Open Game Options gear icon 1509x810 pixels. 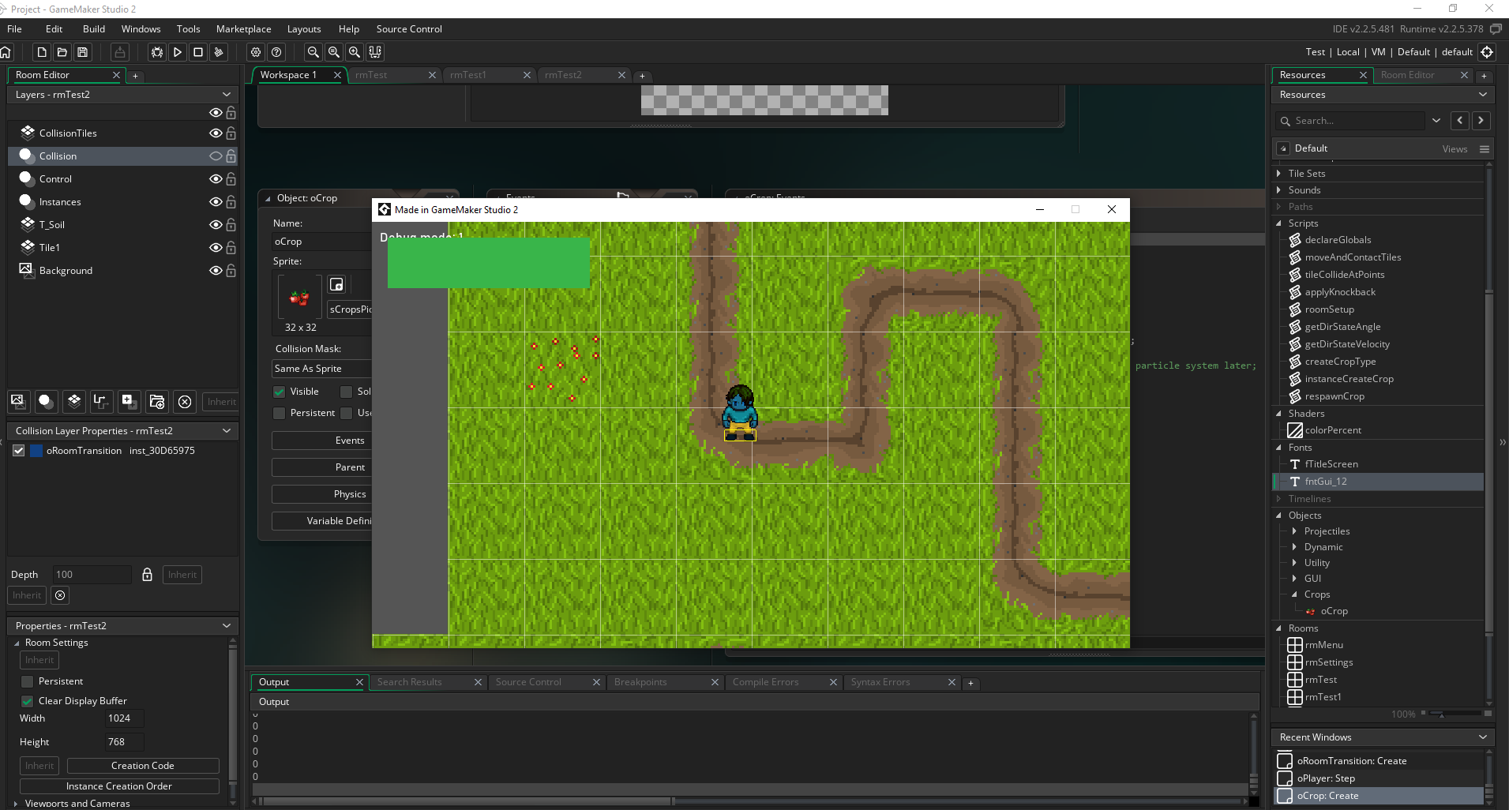coord(256,52)
